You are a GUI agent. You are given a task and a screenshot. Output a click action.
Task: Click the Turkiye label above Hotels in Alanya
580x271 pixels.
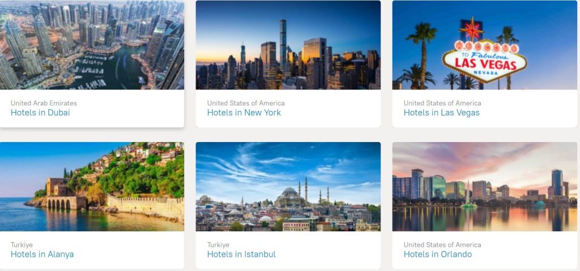[22, 245]
